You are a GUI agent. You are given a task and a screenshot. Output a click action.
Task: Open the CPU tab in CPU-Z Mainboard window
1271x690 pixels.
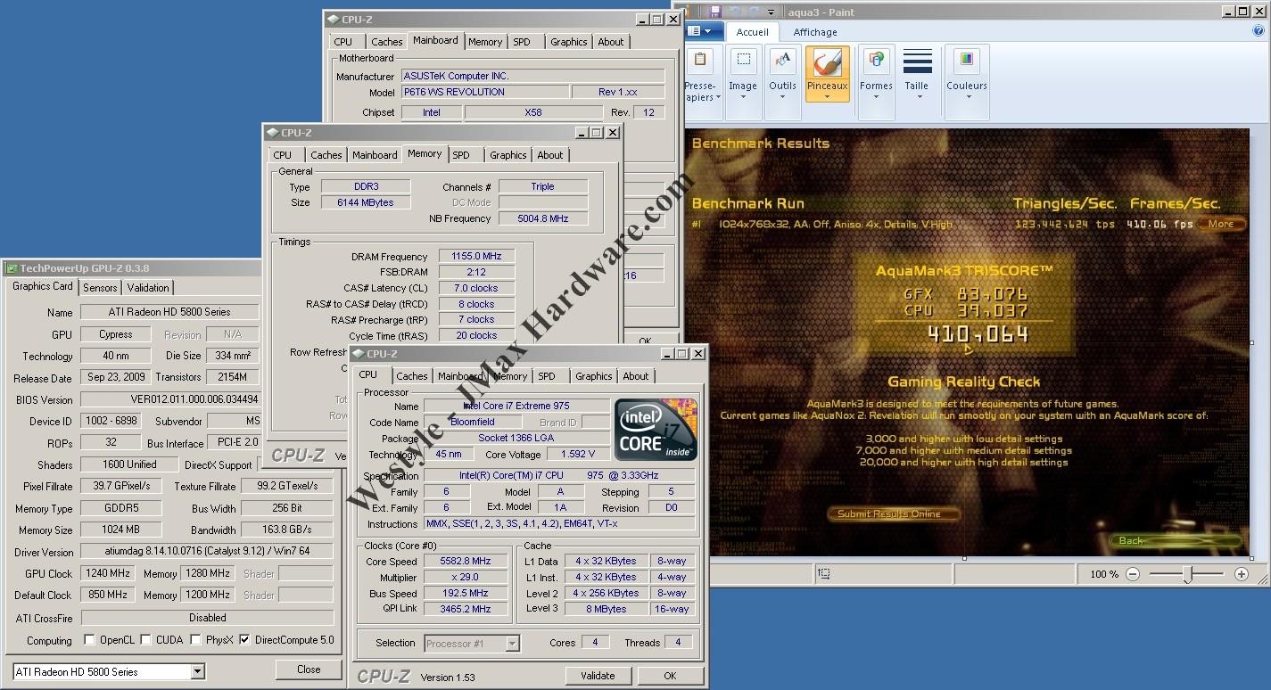[x=343, y=42]
